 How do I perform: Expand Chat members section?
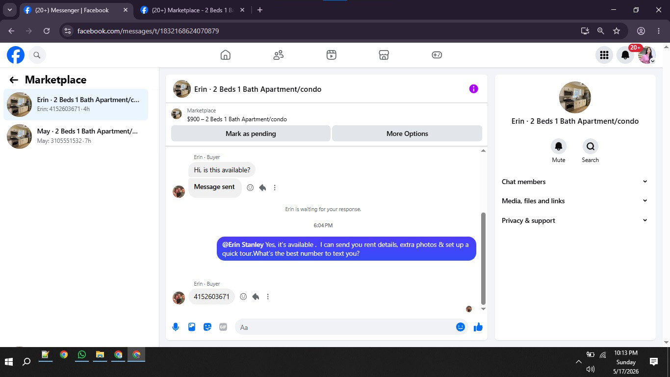tap(575, 182)
